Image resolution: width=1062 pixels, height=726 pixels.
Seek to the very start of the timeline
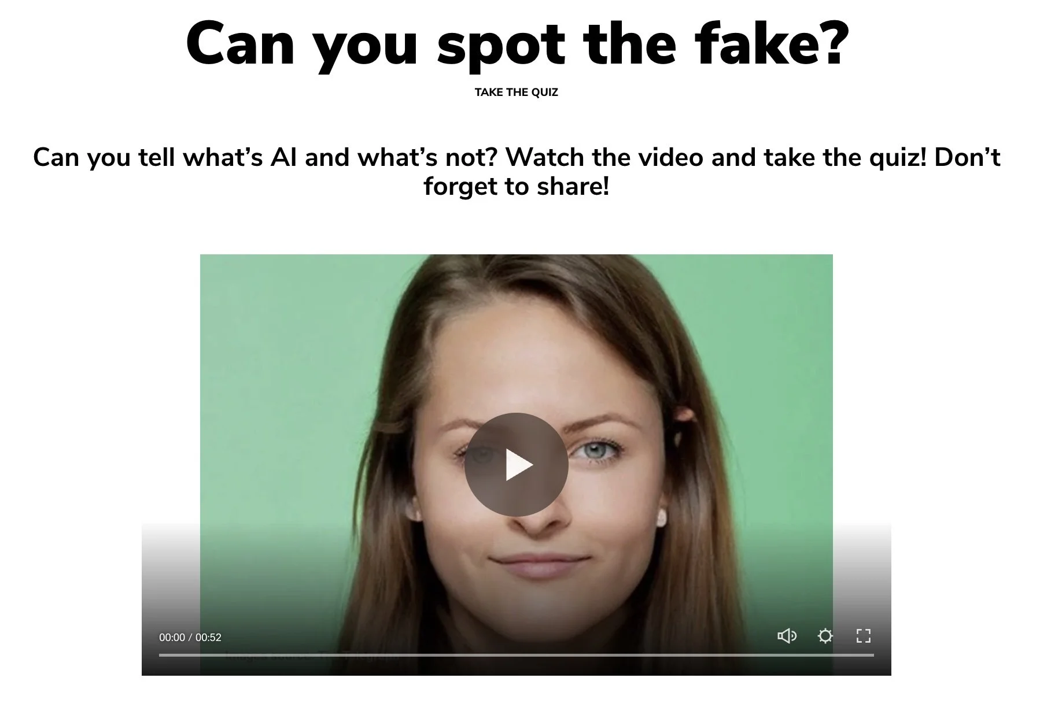click(x=160, y=655)
